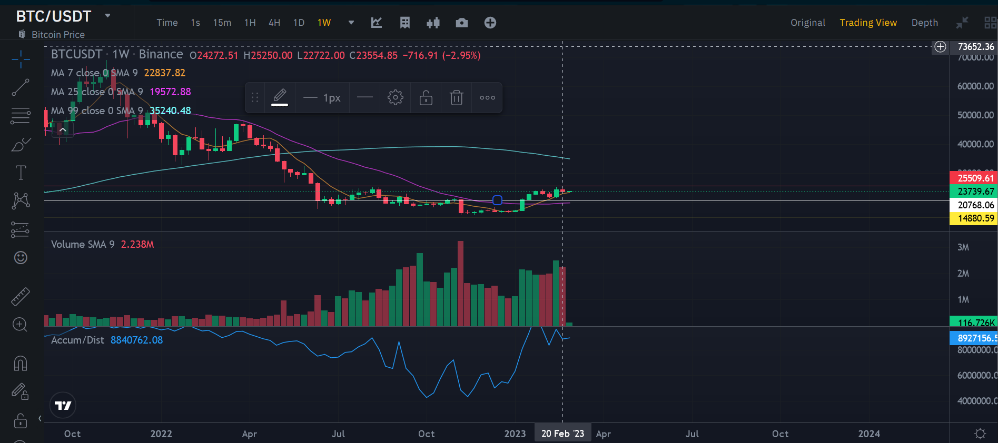This screenshot has height=443, width=998.
Task: Expand the BTC/USDT pair dropdown arrow
Action: click(108, 16)
